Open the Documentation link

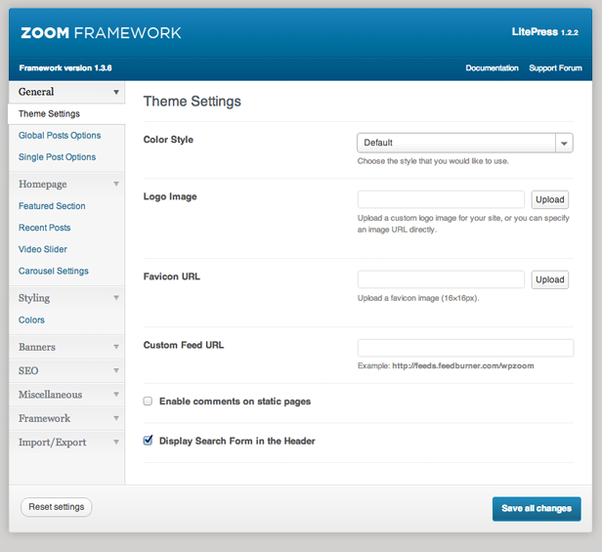tap(492, 68)
